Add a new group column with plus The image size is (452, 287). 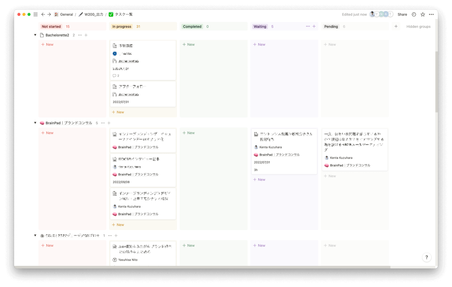pyautogui.click(x=396, y=26)
